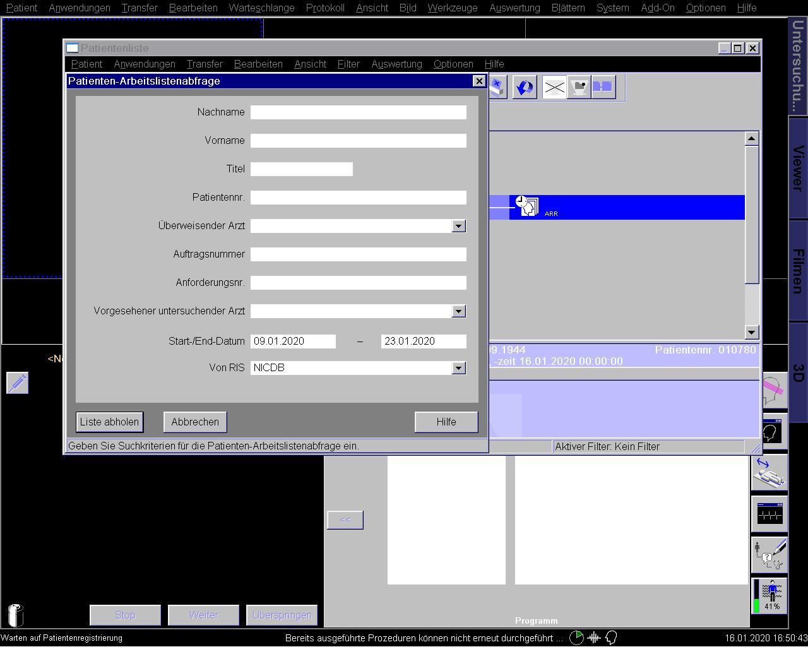Image resolution: width=808 pixels, height=659 pixels.
Task: Open the physiological signal display icon
Action: coord(769,513)
